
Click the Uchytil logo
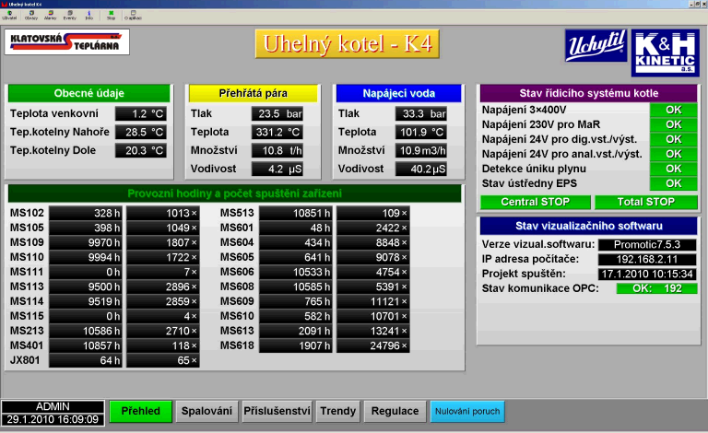click(596, 46)
